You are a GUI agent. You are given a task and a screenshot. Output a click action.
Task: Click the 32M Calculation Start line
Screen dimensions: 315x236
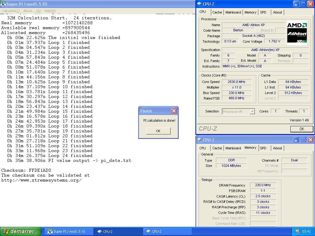59,18
